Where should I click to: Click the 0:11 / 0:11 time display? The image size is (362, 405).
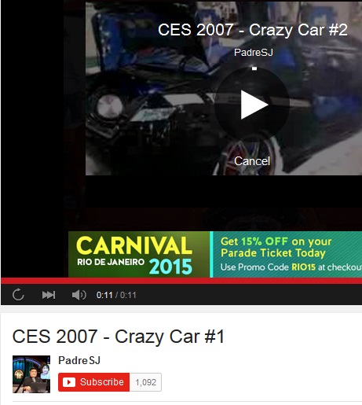pos(116,295)
